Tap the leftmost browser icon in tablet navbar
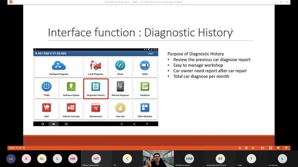Image resolution: width=298 pixels, height=167 pixels. (x=43, y=124)
